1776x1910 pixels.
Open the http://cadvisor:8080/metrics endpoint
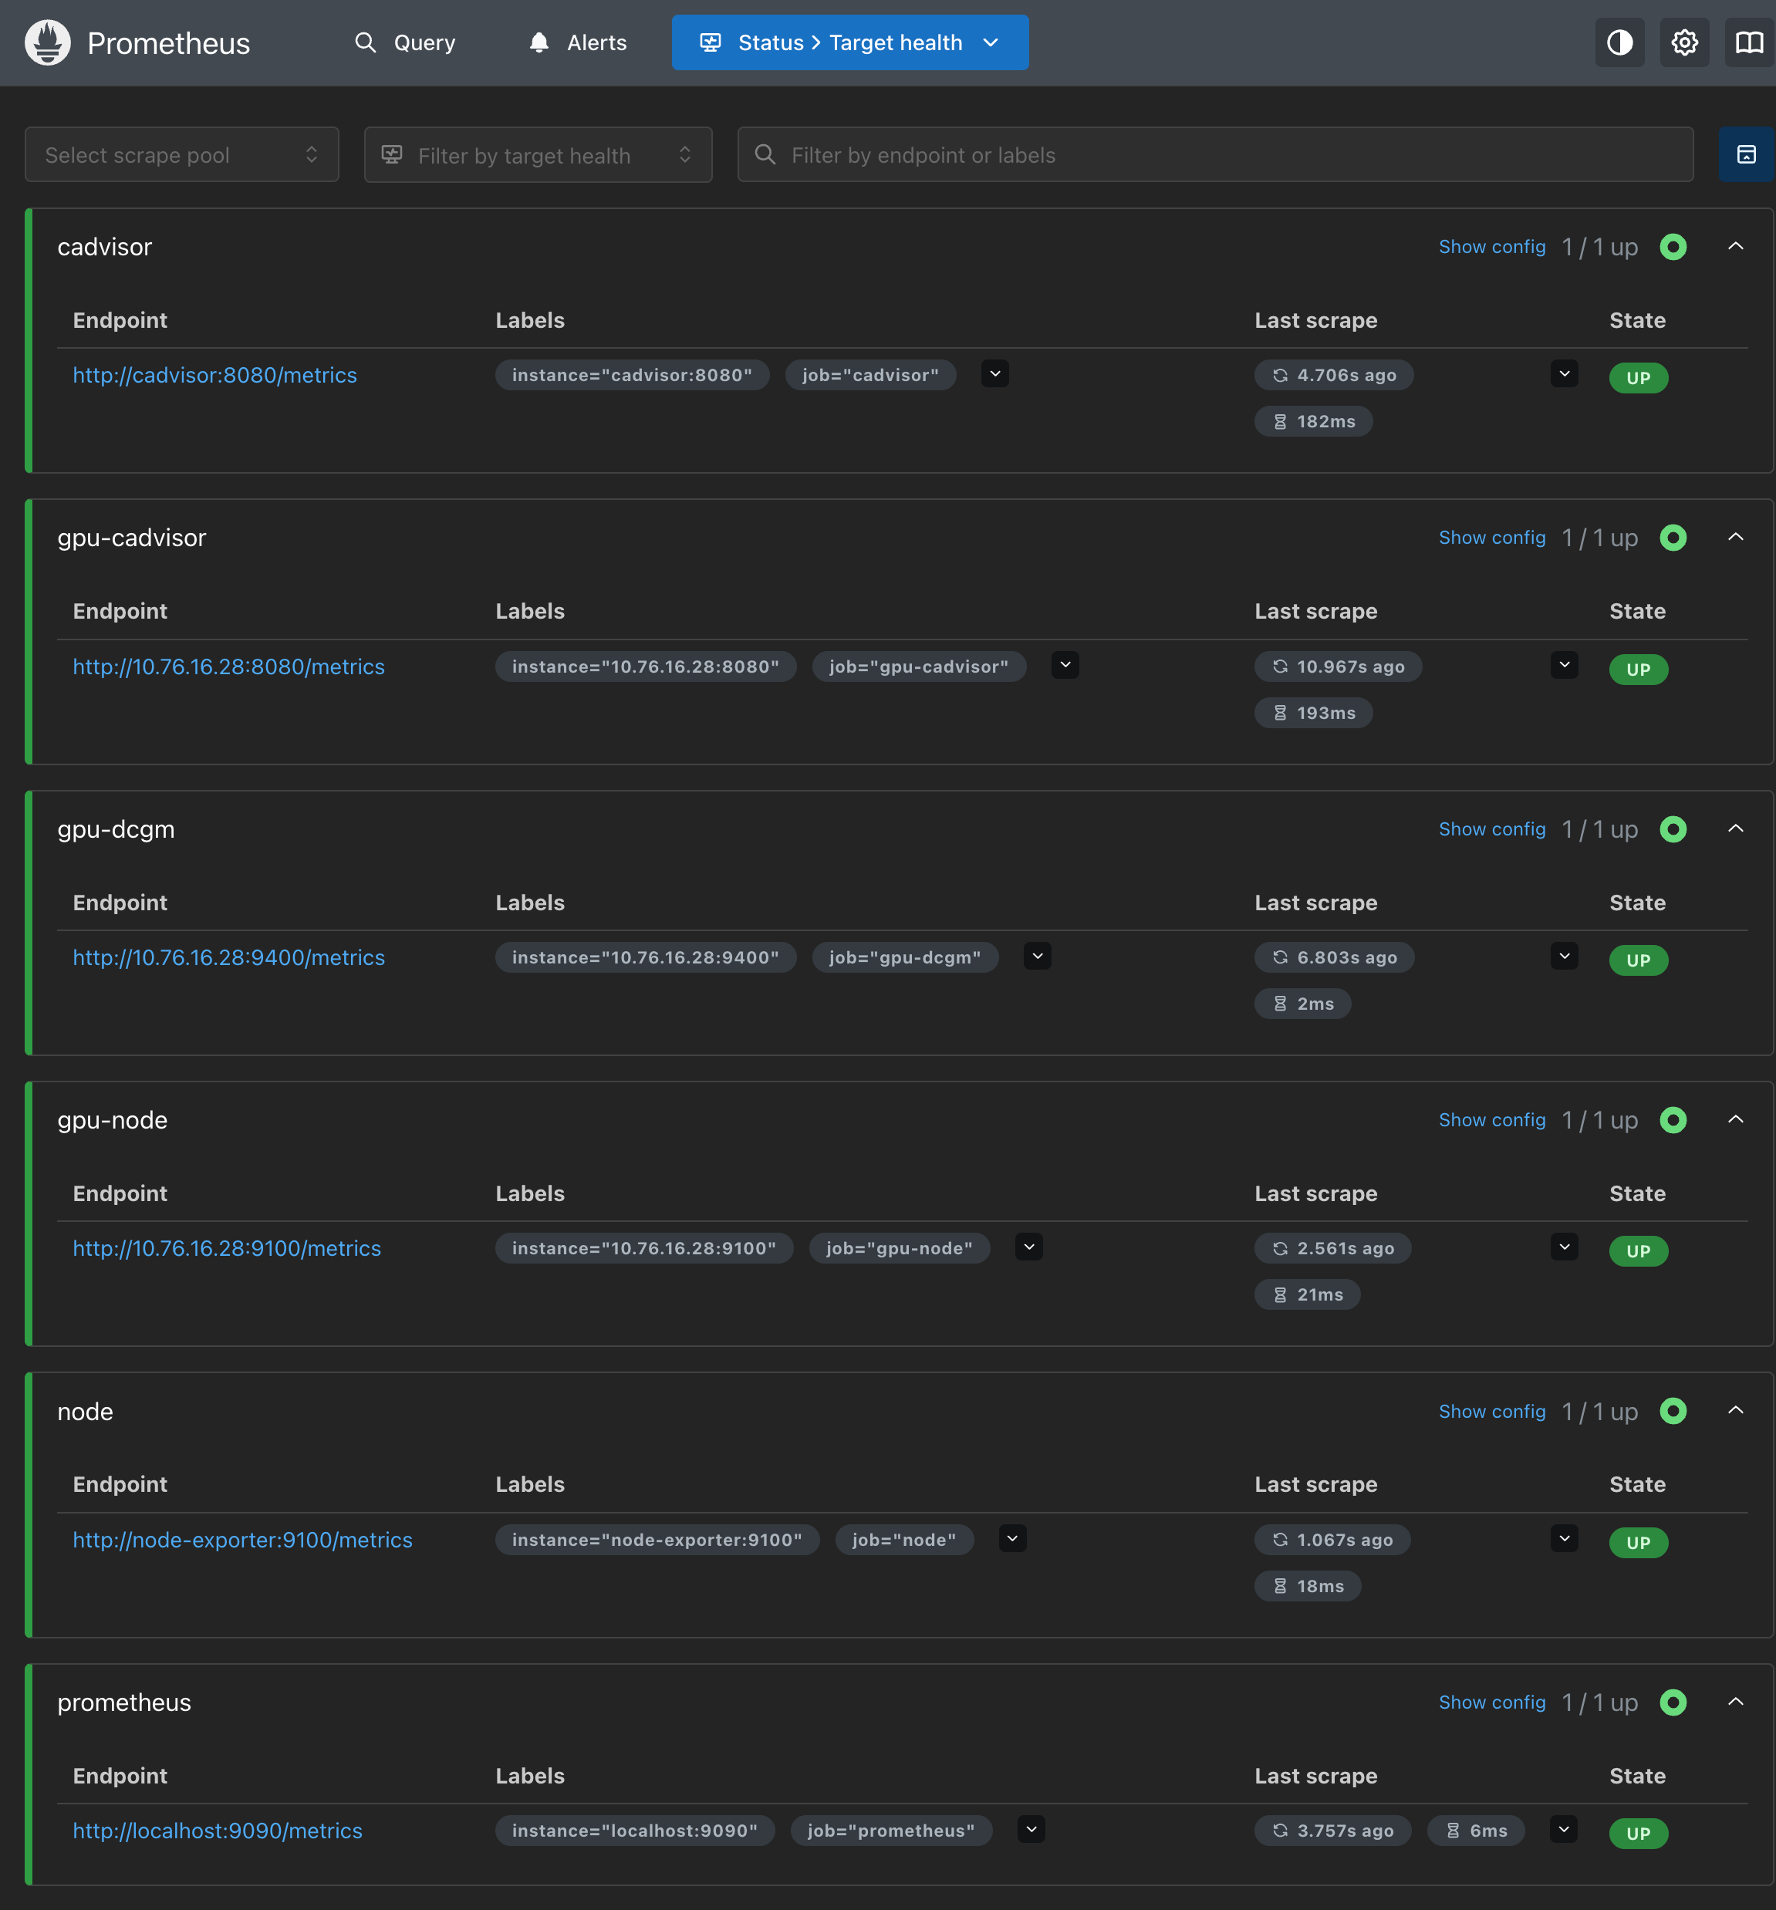tap(215, 376)
